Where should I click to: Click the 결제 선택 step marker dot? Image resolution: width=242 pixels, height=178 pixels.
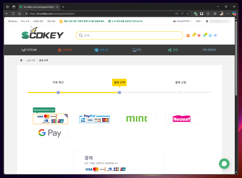pos(119,93)
